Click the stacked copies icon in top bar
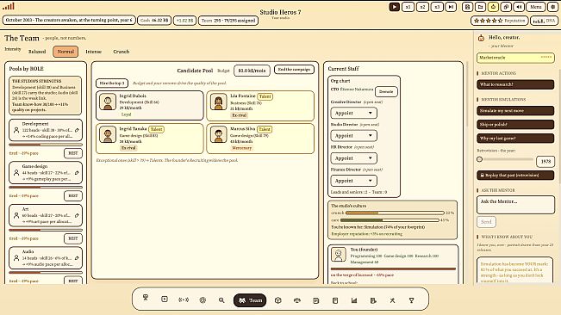Screen dimensions: 561x315 coord(506,7)
